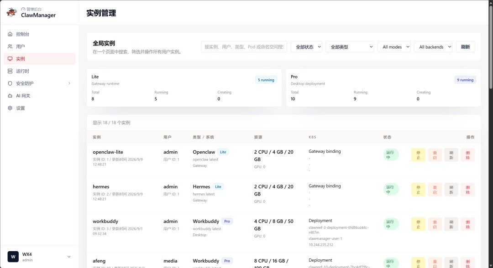Click the robot icon beside AI 网关

(x=10, y=96)
